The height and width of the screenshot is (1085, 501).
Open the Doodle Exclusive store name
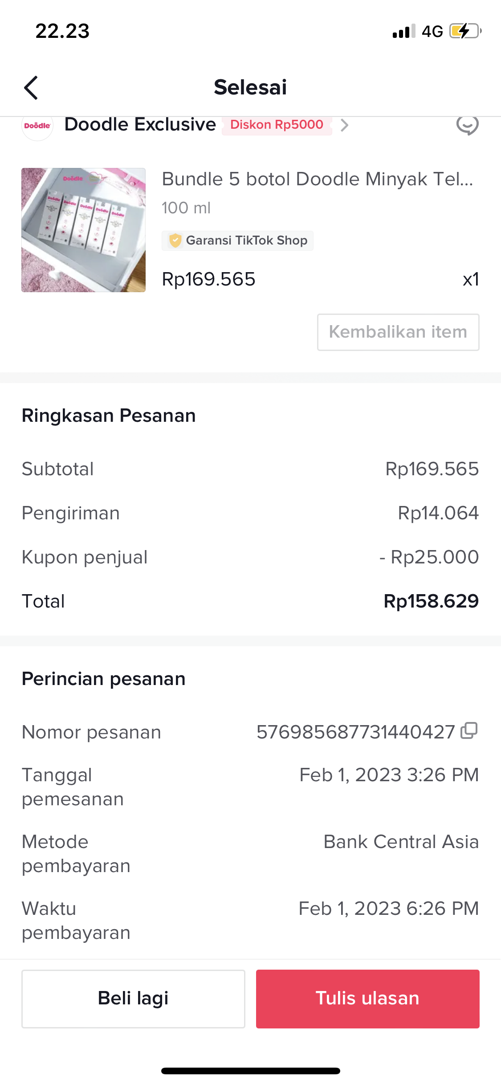point(140,125)
